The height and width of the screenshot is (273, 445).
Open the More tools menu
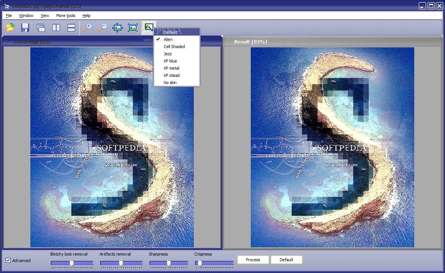click(x=66, y=16)
